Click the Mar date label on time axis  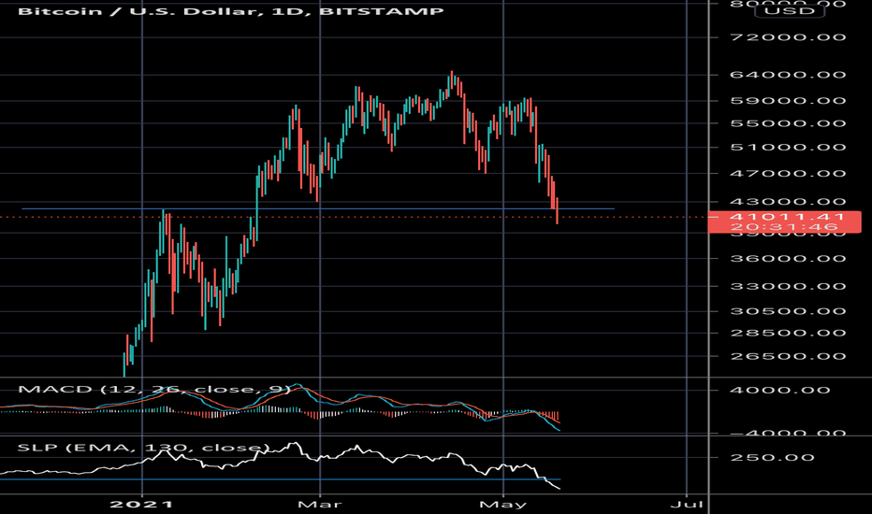coord(320,505)
